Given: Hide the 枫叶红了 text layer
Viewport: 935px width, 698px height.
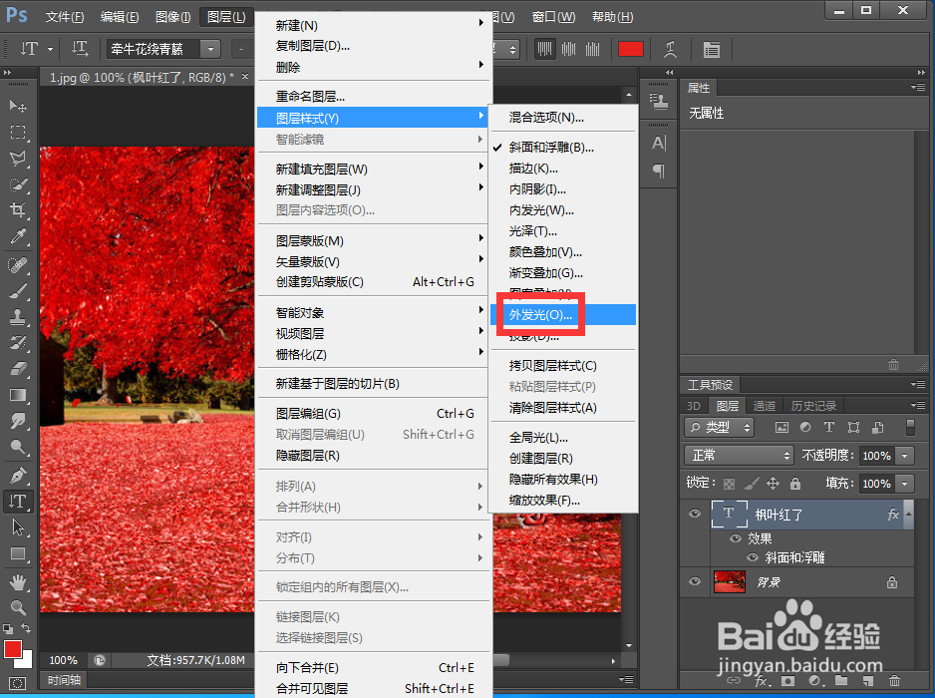Looking at the screenshot, I should (x=694, y=513).
